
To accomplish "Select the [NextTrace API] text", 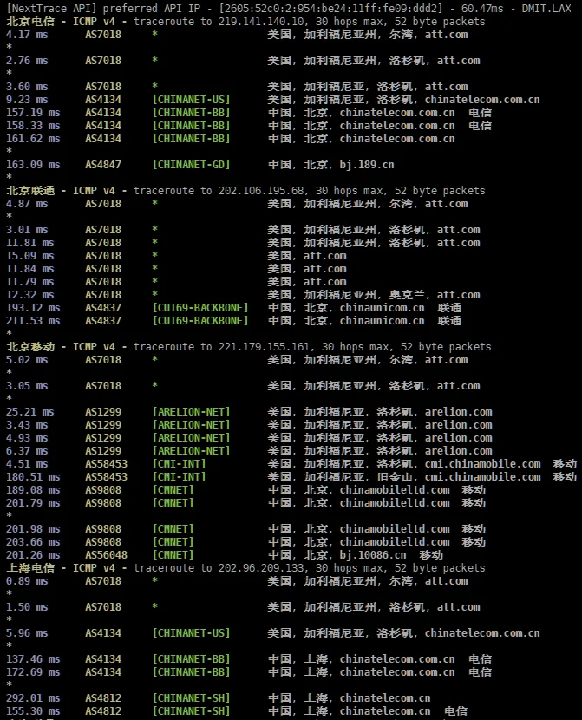I will pyautogui.click(x=51, y=9).
